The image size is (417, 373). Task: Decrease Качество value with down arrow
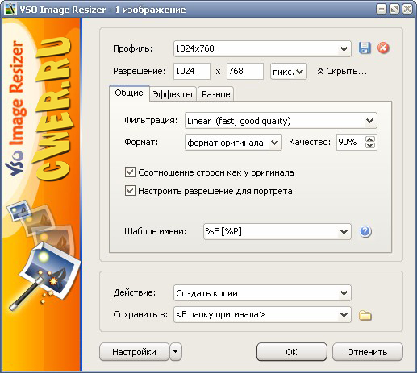370,145
